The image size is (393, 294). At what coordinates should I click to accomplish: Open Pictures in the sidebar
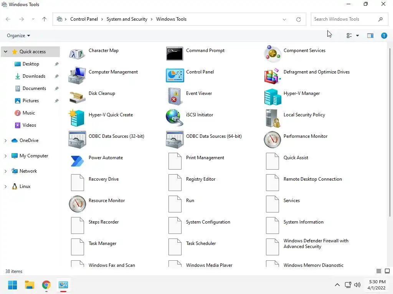coord(31,101)
